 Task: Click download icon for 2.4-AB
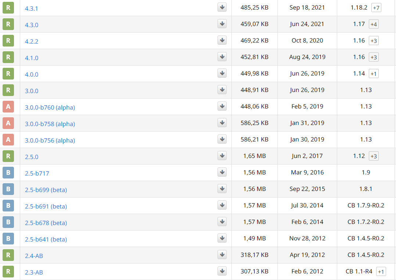[222, 255]
